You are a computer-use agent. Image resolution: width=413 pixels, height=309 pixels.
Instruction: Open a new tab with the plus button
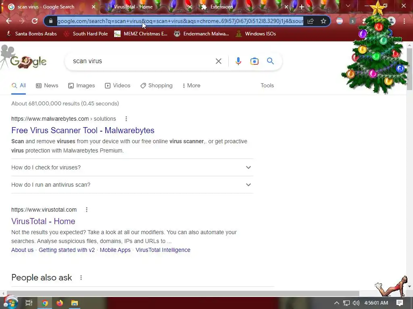pyautogui.click(x=302, y=7)
